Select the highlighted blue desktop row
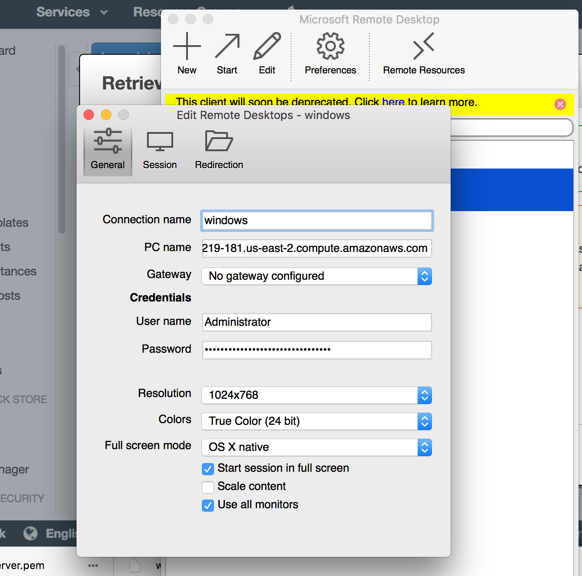 pyautogui.click(x=512, y=190)
